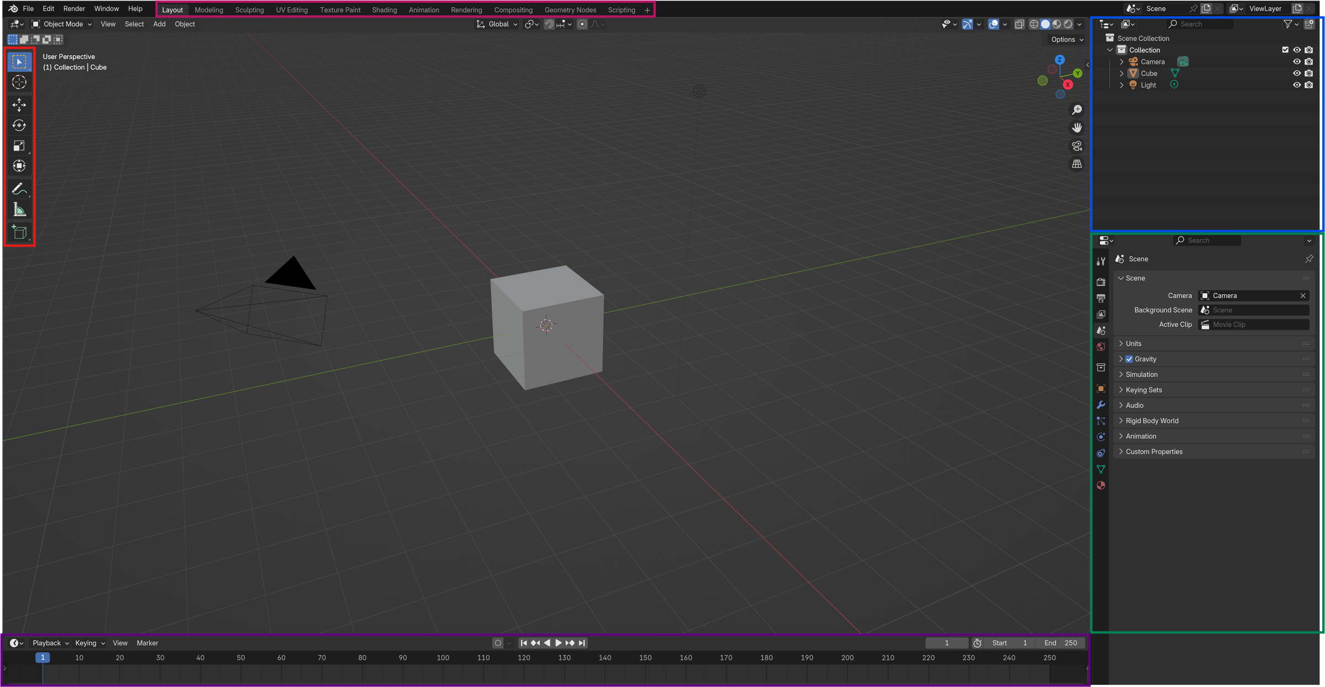The height and width of the screenshot is (687, 1325).
Task: Open viewport Options dropdown
Action: pyautogui.click(x=1067, y=39)
